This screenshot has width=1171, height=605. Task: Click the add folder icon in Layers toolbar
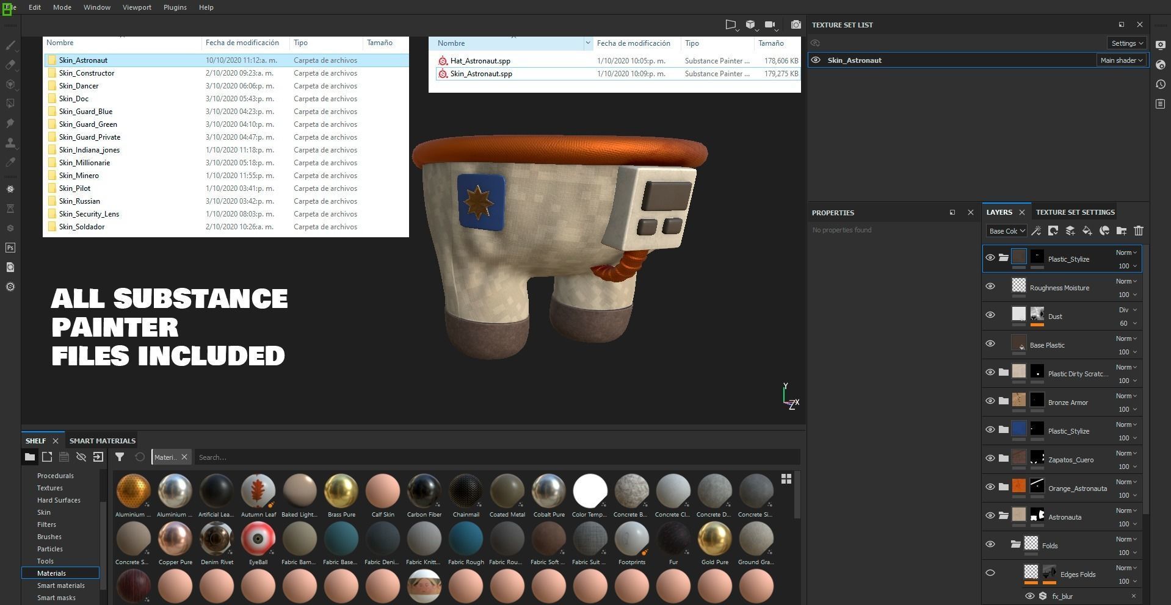coord(1122,231)
